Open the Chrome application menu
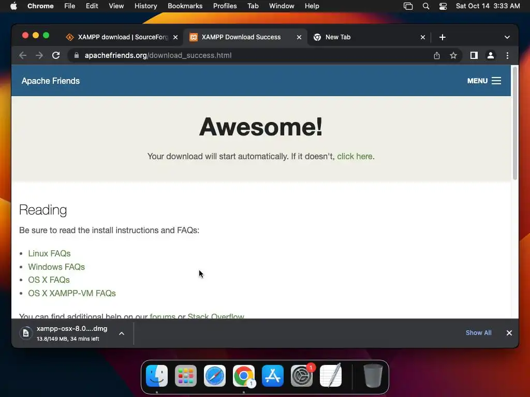 click(x=40, y=6)
